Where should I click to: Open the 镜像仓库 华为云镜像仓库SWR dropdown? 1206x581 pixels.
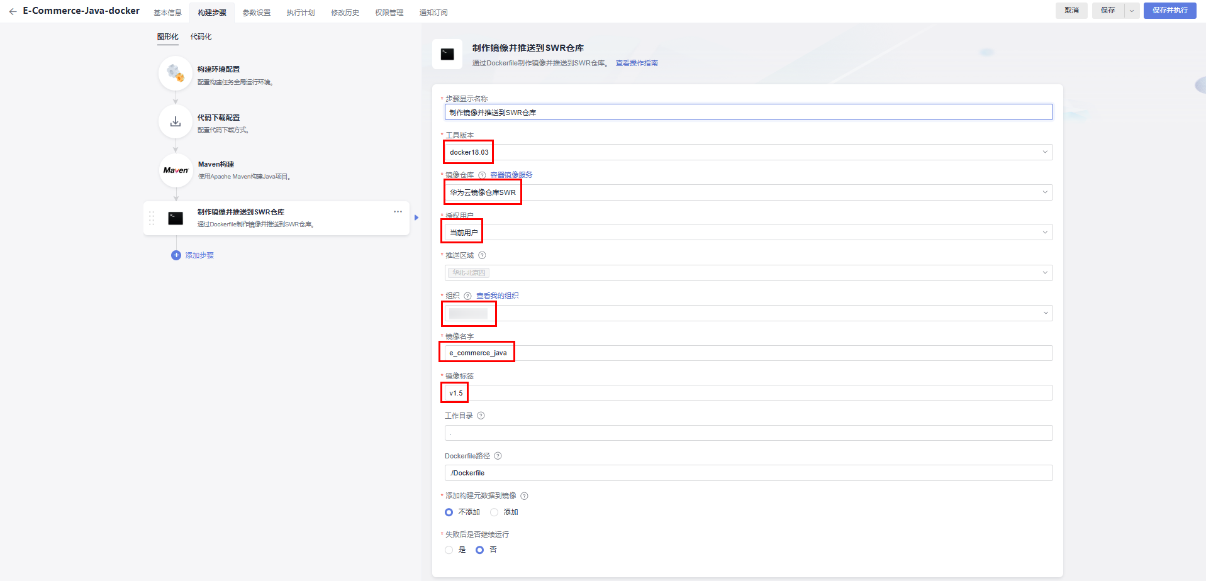click(x=749, y=192)
